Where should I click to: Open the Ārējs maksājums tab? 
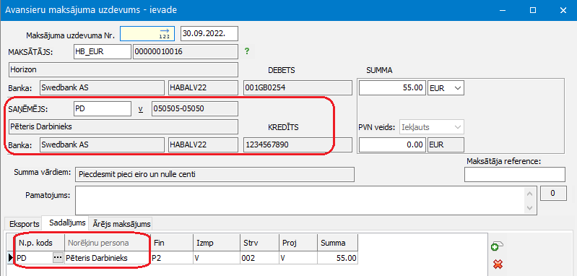(121, 224)
